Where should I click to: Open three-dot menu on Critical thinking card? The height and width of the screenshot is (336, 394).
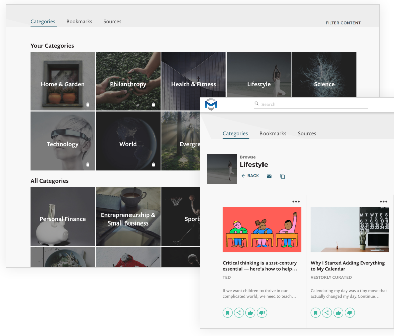click(296, 202)
